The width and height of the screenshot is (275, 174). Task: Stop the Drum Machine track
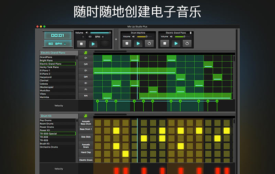coord(127,43)
